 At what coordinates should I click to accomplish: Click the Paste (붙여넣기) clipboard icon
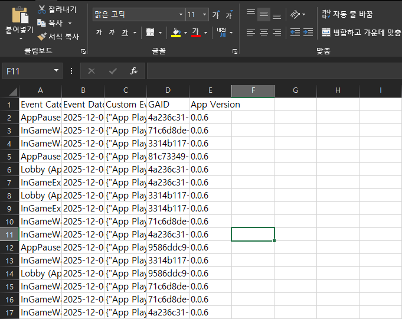pyautogui.click(x=19, y=15)
